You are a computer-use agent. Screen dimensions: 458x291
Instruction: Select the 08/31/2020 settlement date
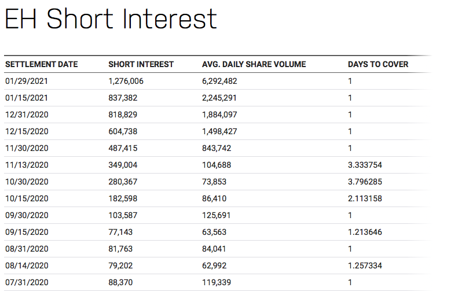27,249
